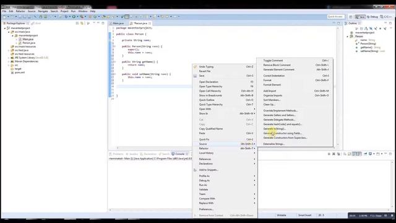
Task: Click the Open Perspective icon
Action: click(x=351, y=17)
